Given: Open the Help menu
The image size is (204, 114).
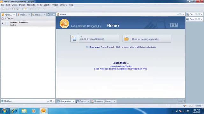Looking at the screenshot, I should (71, 5).
